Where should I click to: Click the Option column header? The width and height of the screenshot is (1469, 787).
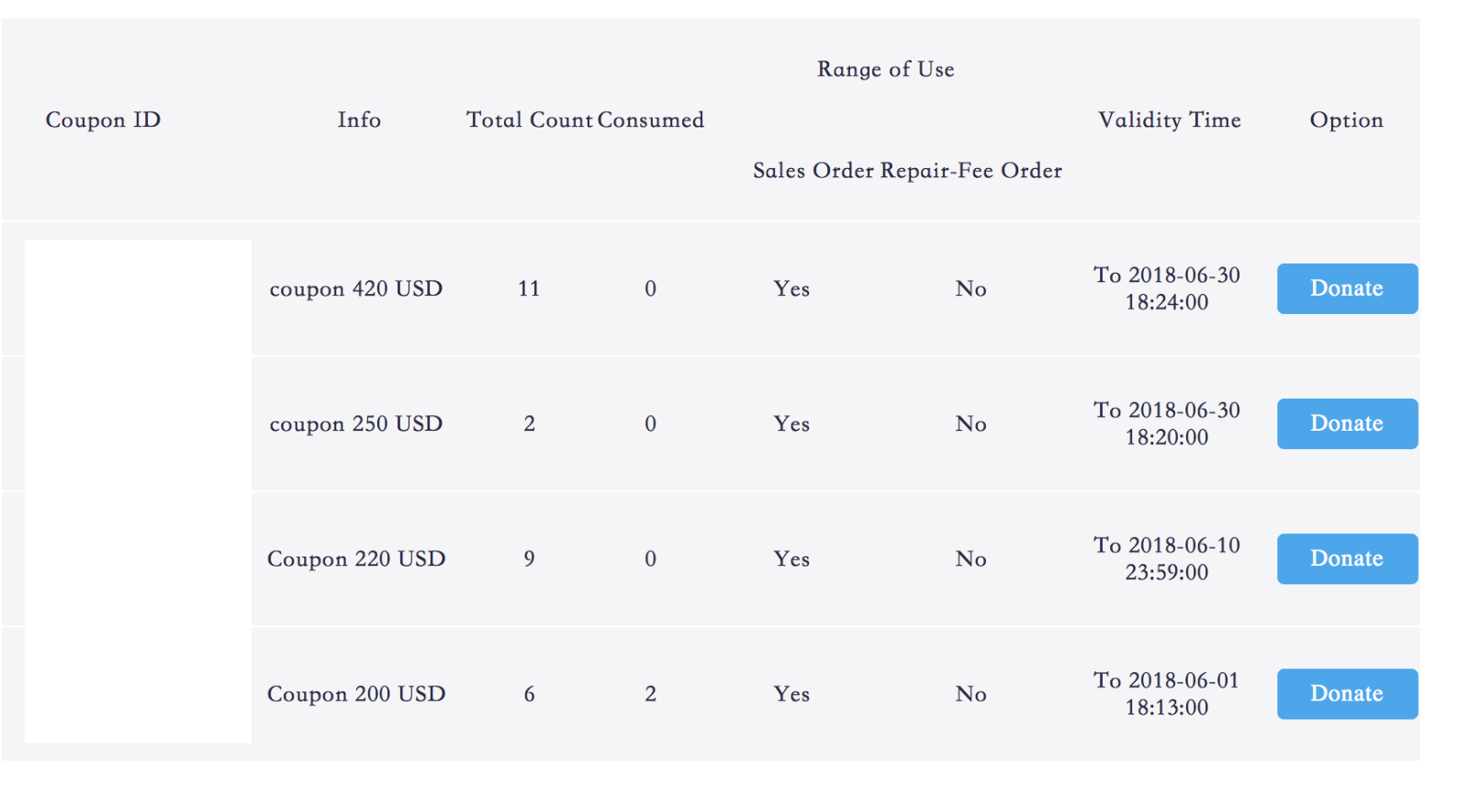pyautogui.click(x=1346, y=119)
